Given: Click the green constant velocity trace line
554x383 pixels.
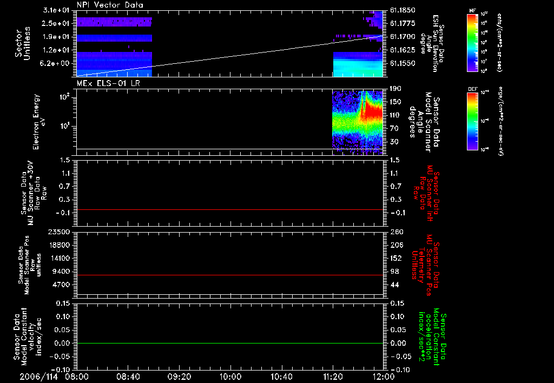Looking at the screenshot, I should pyautogui.click(x=230, y=343).
